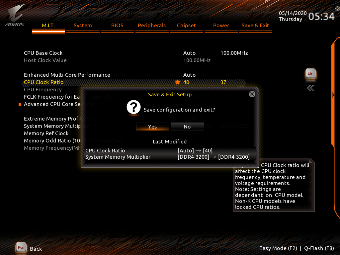Click the 100.00MHz base clock value
Screen dimensions: 340x255
tap(234, 53)
